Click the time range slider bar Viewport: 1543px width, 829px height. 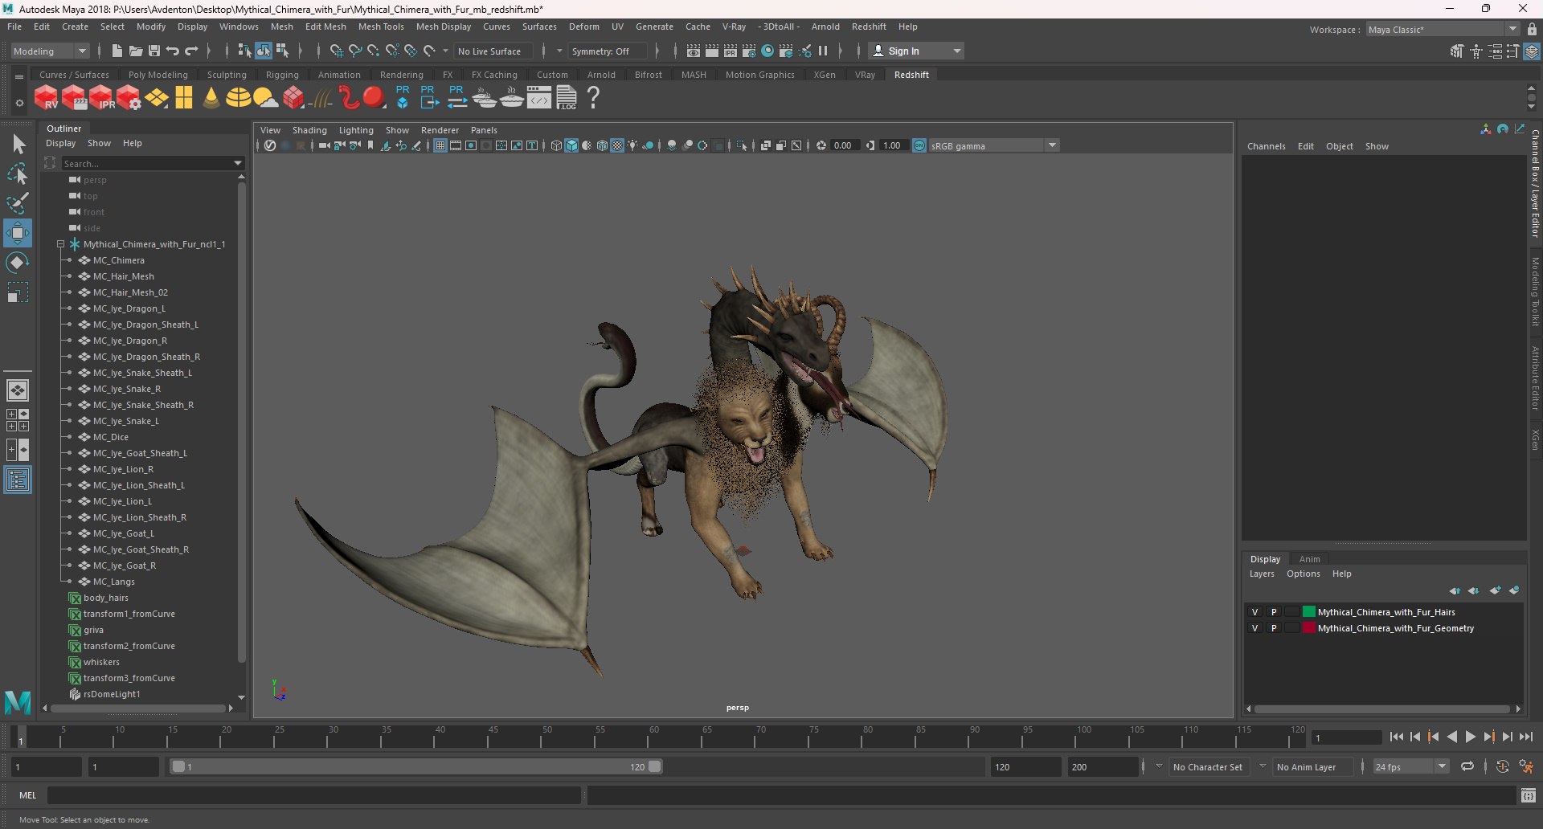tap(416, 766)
